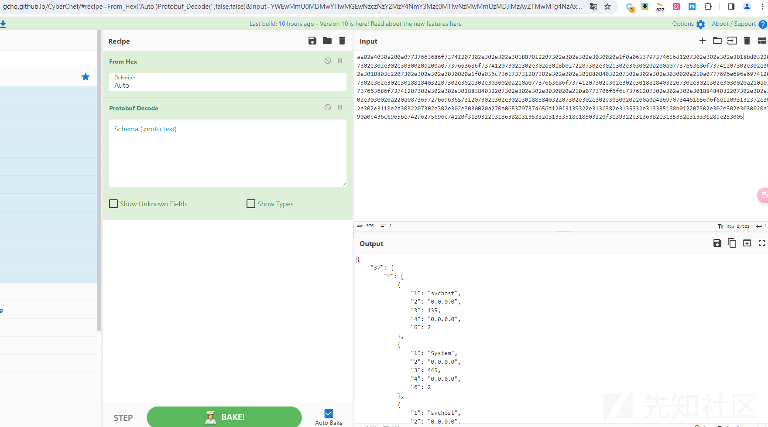Click the BAKE! button
This screenshot has width=768, height=427.
click(224, 417)
